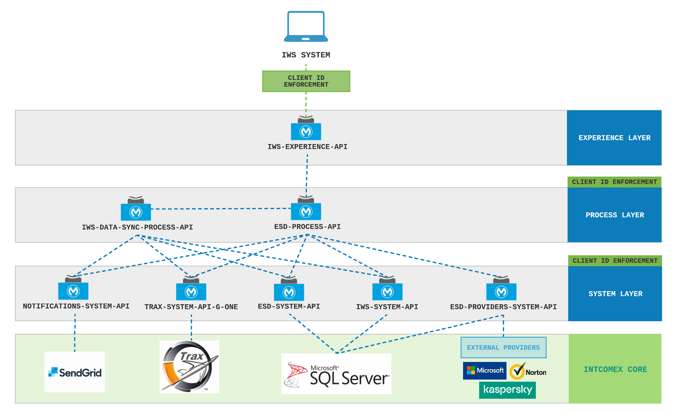Click the SendGrid logo

pyautogui.click(x=75, y=372)
